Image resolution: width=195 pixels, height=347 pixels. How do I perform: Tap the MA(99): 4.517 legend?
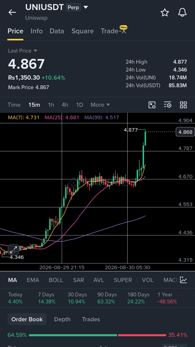pos(102,117)
